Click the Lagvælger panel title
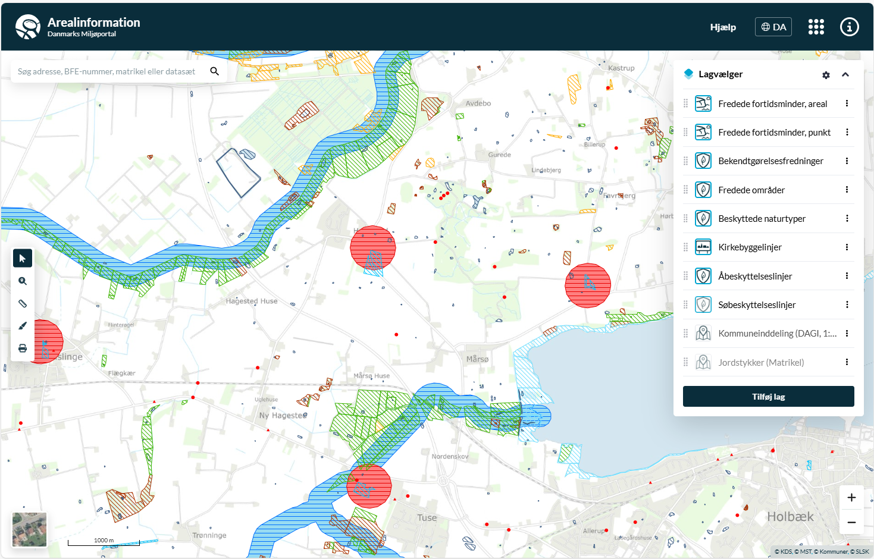Screen dimensions: 874x559 (720, 74)
